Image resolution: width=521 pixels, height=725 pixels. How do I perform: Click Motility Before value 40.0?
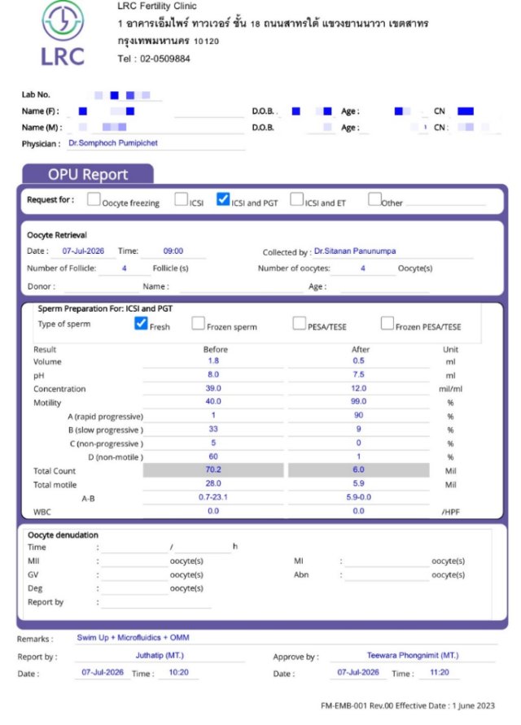(x=213, y=402)
